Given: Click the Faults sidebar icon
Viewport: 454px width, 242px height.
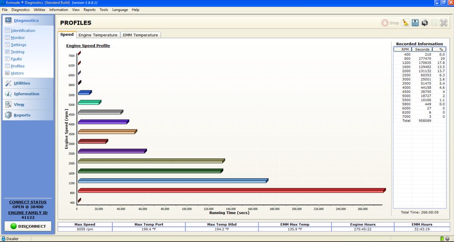Looking at the screenshot, I should [7, 59].
